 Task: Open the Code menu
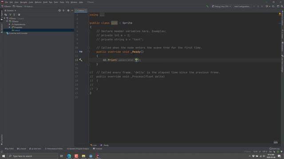(31, 2)
